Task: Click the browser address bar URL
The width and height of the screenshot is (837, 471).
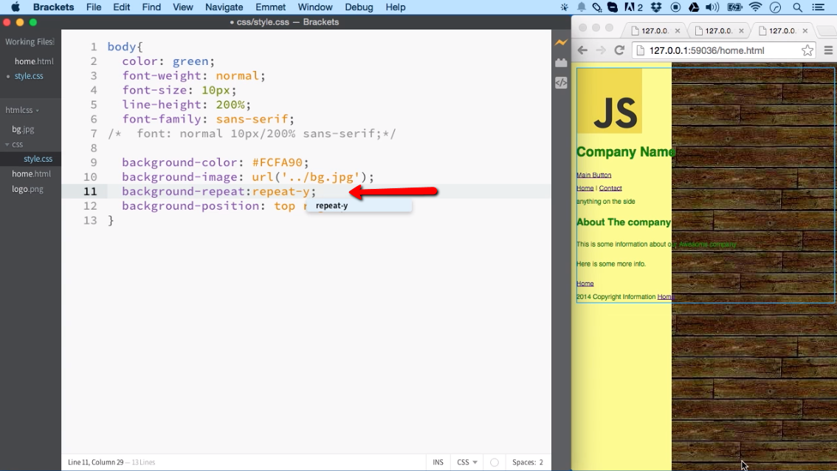Action: pos(707,50)
